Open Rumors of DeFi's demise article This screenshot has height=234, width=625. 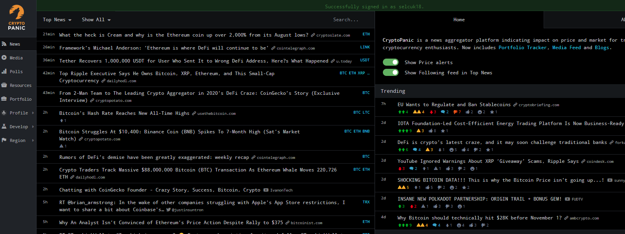coord(154,157)
